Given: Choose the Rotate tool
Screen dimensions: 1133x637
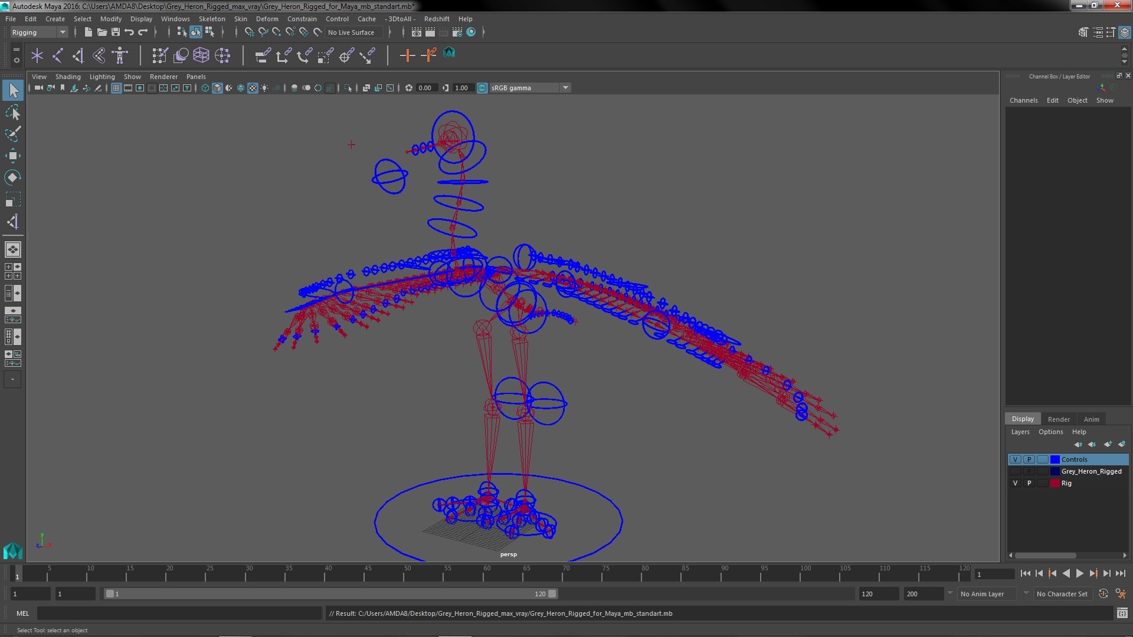Looking at the screenshot, I should pyautogui.click(x=13, y=178).
